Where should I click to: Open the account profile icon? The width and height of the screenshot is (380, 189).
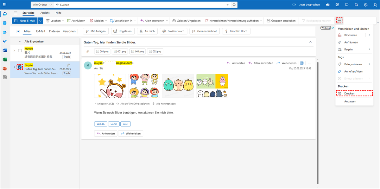tap(375, 5)
